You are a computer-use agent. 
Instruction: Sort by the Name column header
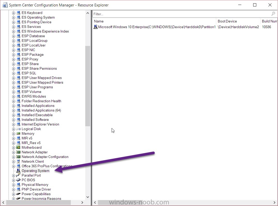(x=154, y=21)
